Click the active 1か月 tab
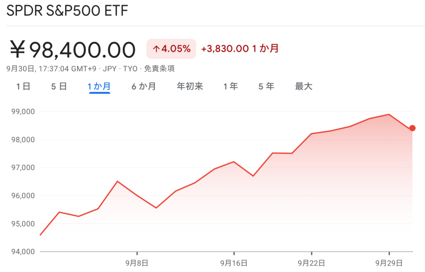Screen dimensions: 425x272 (99, 87)
